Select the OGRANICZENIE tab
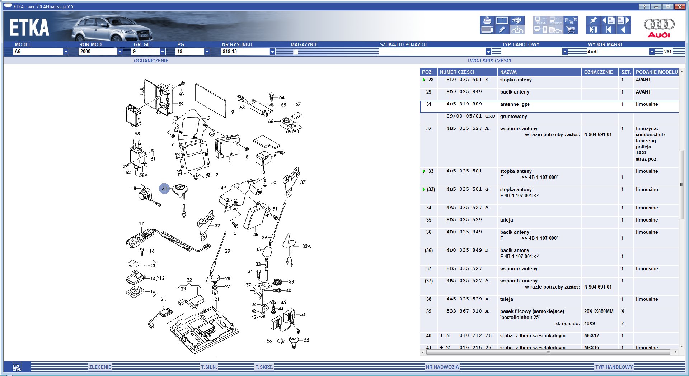 click(151, 61)
